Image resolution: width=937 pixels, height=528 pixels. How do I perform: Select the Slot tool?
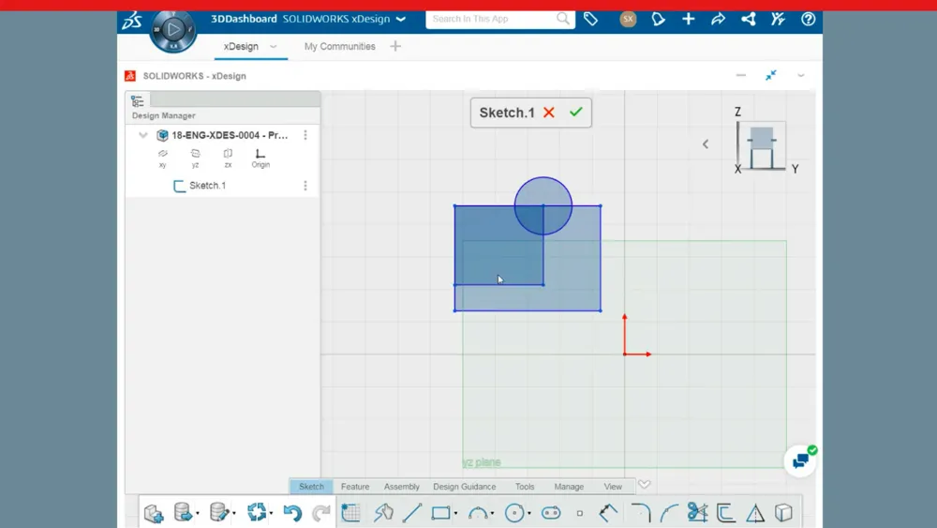coord(551,513)
